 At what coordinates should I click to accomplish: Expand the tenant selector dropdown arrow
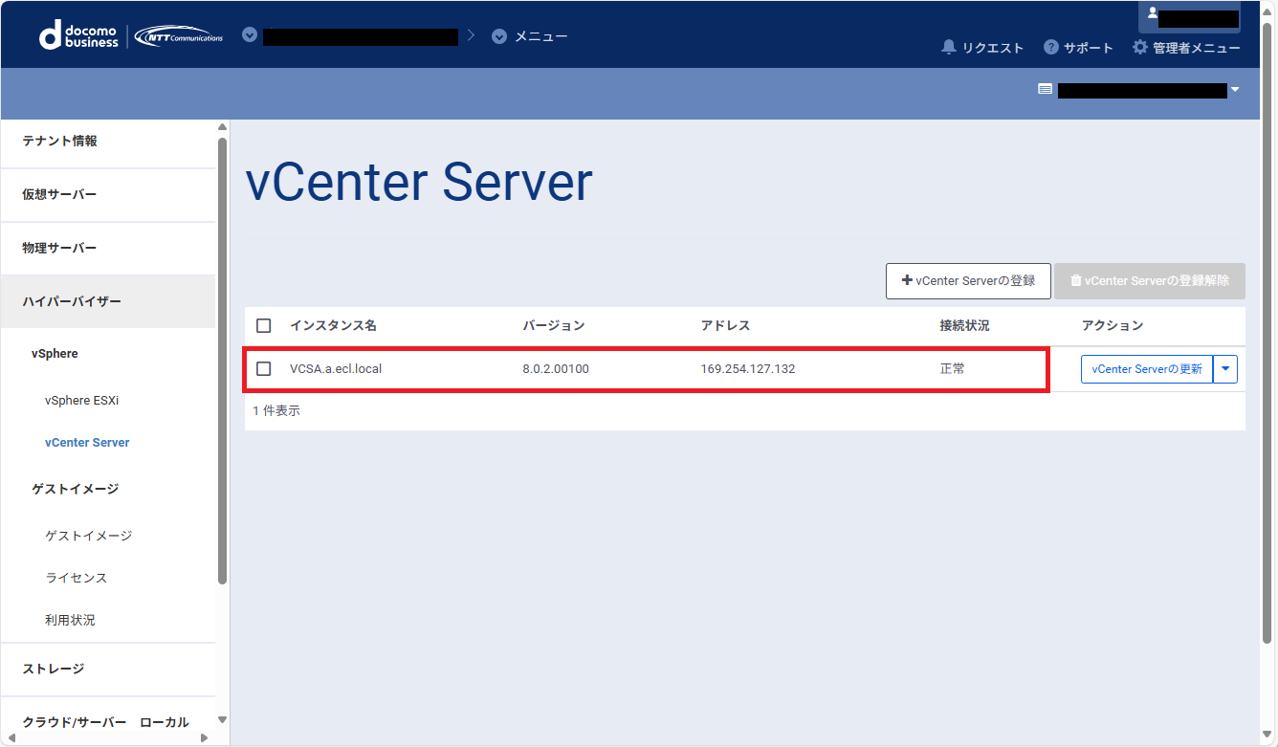coord(1235,90)
